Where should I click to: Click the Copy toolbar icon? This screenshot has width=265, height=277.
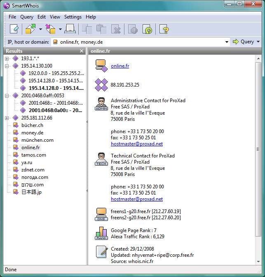[87, 29]
